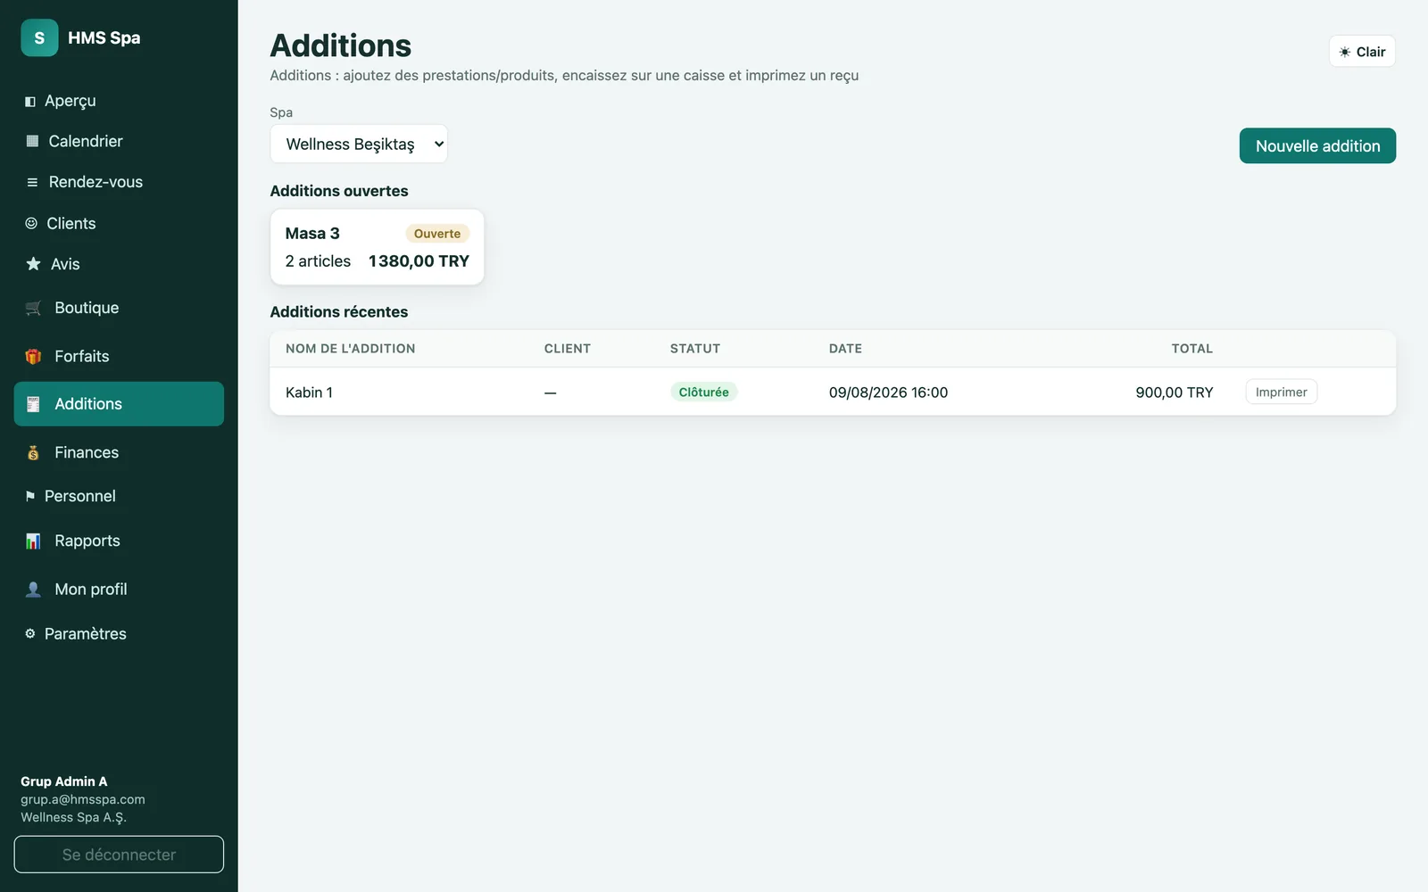Viewport: 1428px width, 892px height.
Task: Toggle the Clair theme switch
Action: click(1362, 52)
